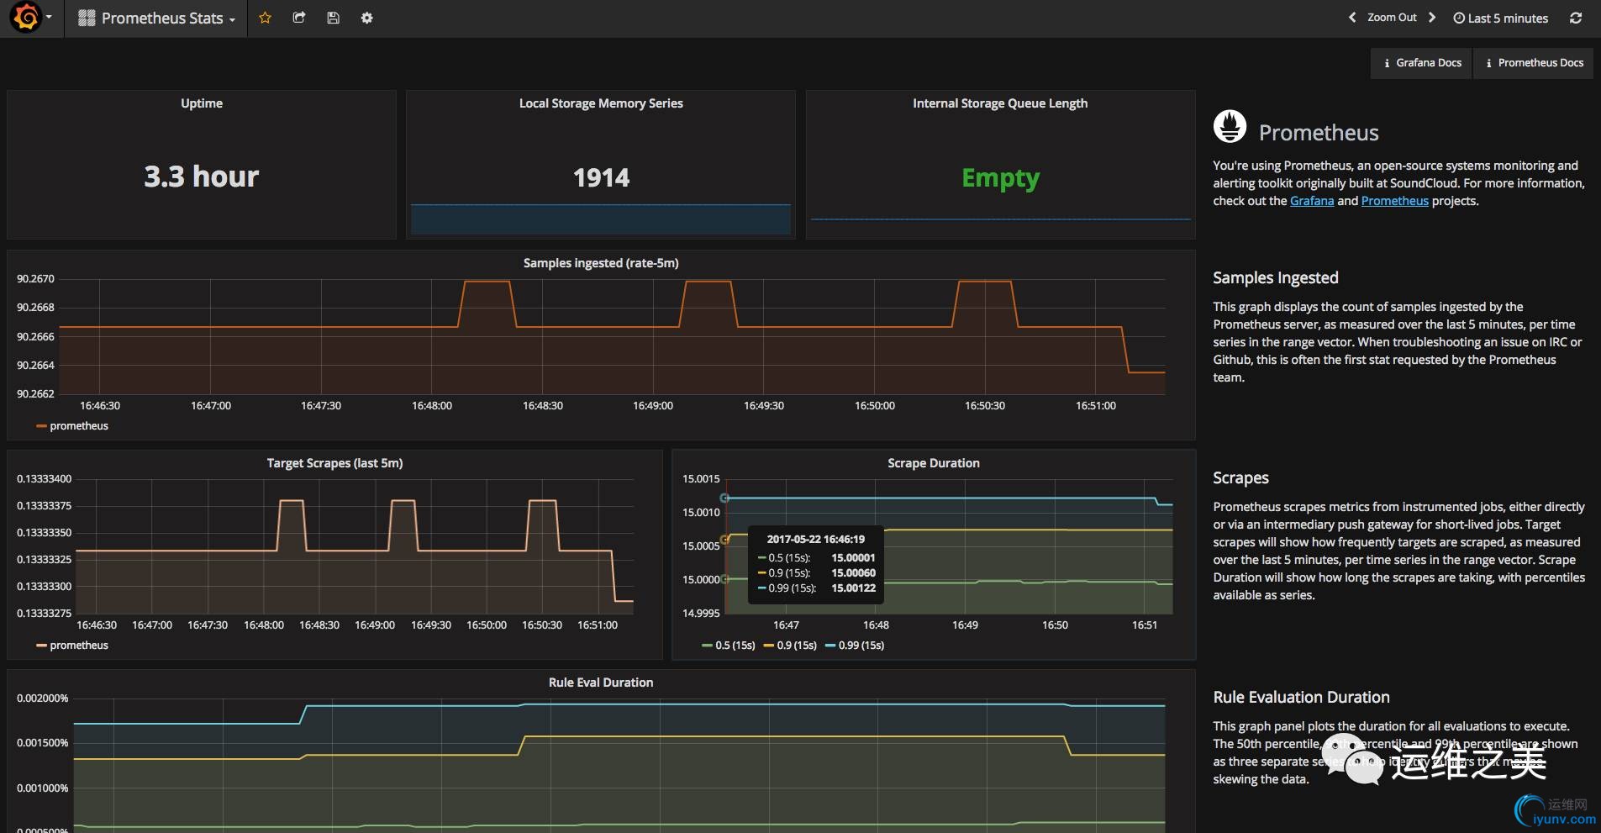Click the 90.2670 y-axis label
Image resolution: width=1601 pixels, height=833 pixels.
point(35,279)
